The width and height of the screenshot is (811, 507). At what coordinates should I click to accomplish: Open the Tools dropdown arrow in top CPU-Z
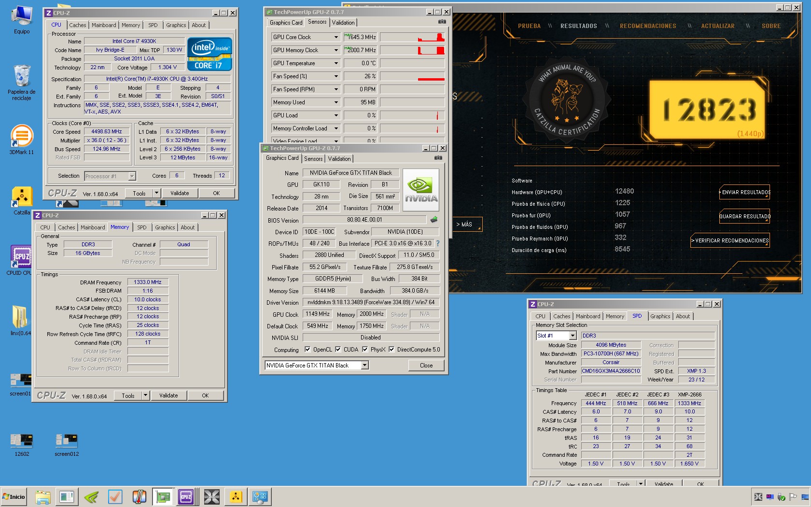[156, 193]
